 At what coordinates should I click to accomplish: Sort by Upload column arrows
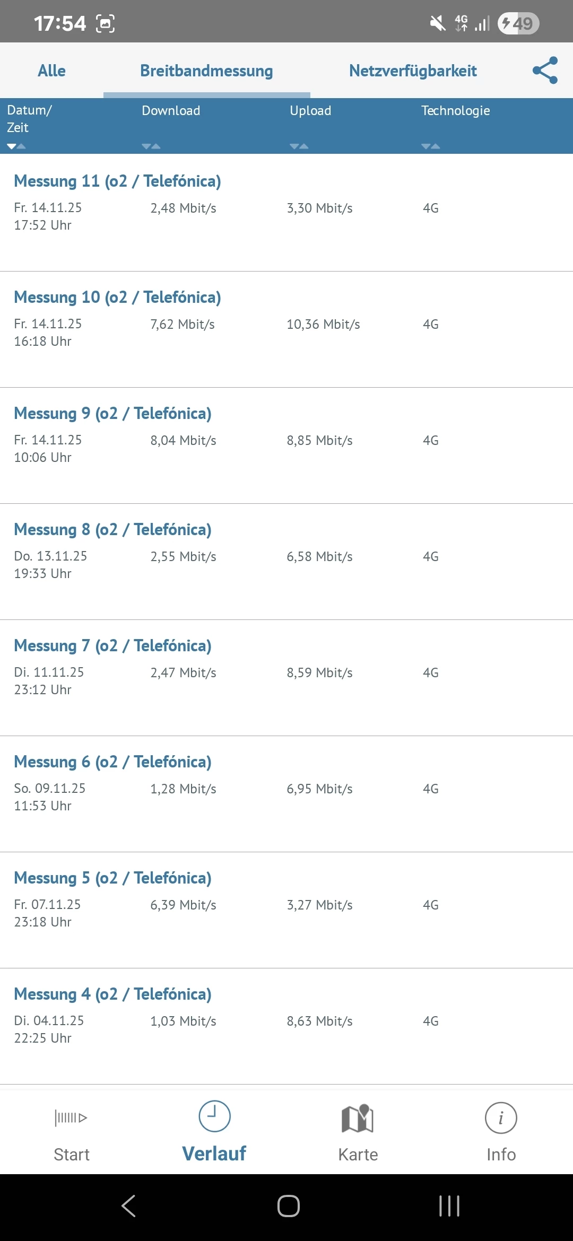click(299, 146)
